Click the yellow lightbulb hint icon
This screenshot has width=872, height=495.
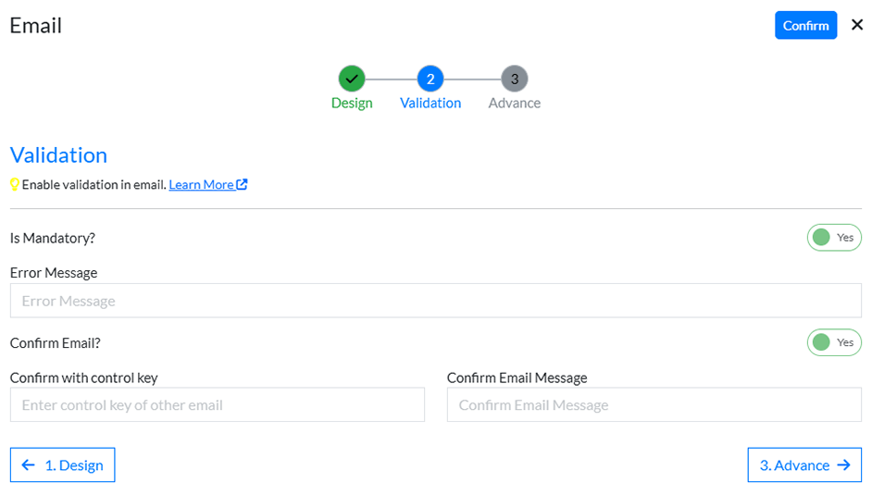pos(15,184)
